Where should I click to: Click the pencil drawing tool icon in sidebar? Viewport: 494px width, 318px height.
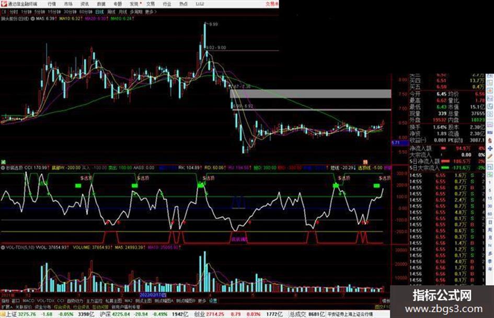coord(490,156)
